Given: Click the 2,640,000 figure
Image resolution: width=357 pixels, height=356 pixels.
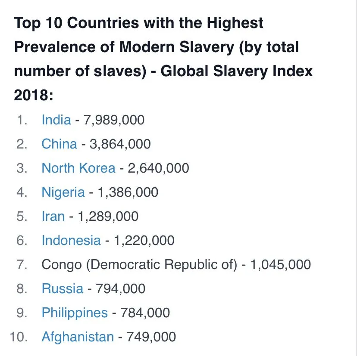Looking at the screenshot, I should tap(158, 167).
